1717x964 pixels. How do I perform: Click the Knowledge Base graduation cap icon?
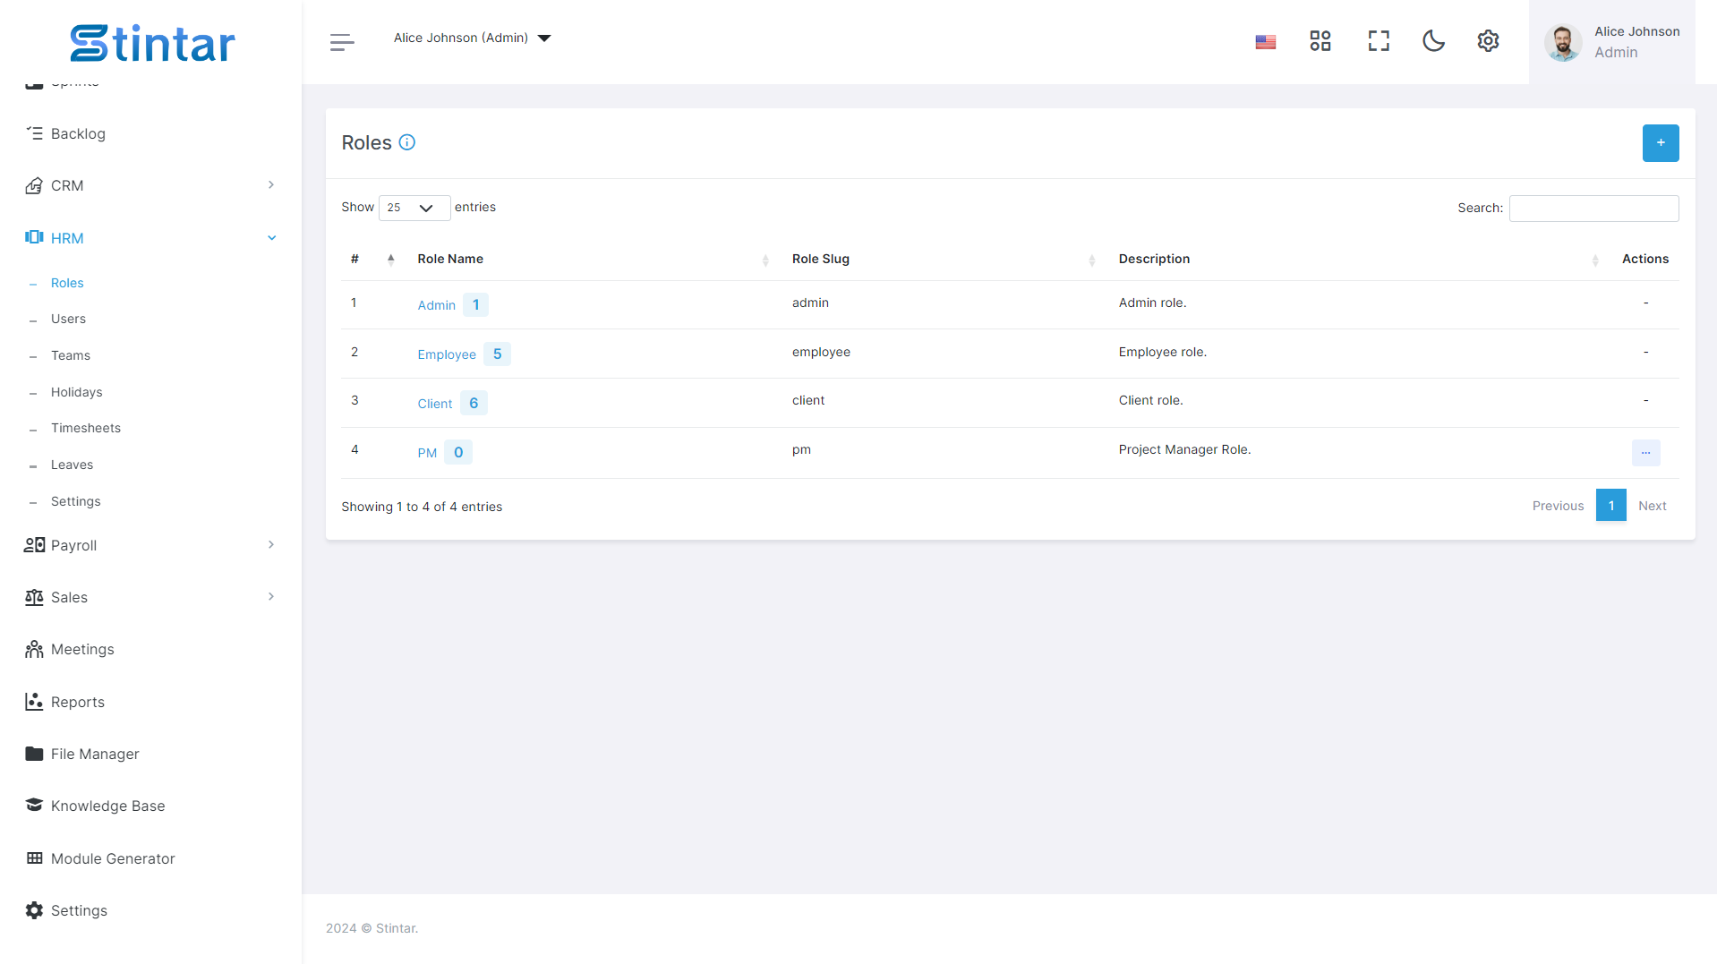click(34, 805)
